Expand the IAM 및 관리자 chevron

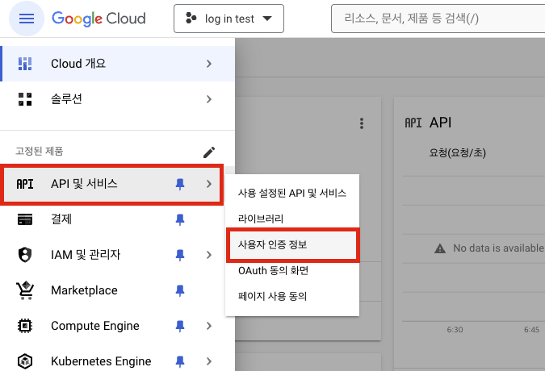pos(209,255)
